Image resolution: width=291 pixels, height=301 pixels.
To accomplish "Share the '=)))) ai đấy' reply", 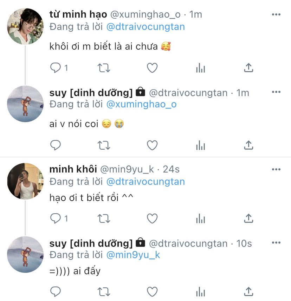I will pos(248,291).
